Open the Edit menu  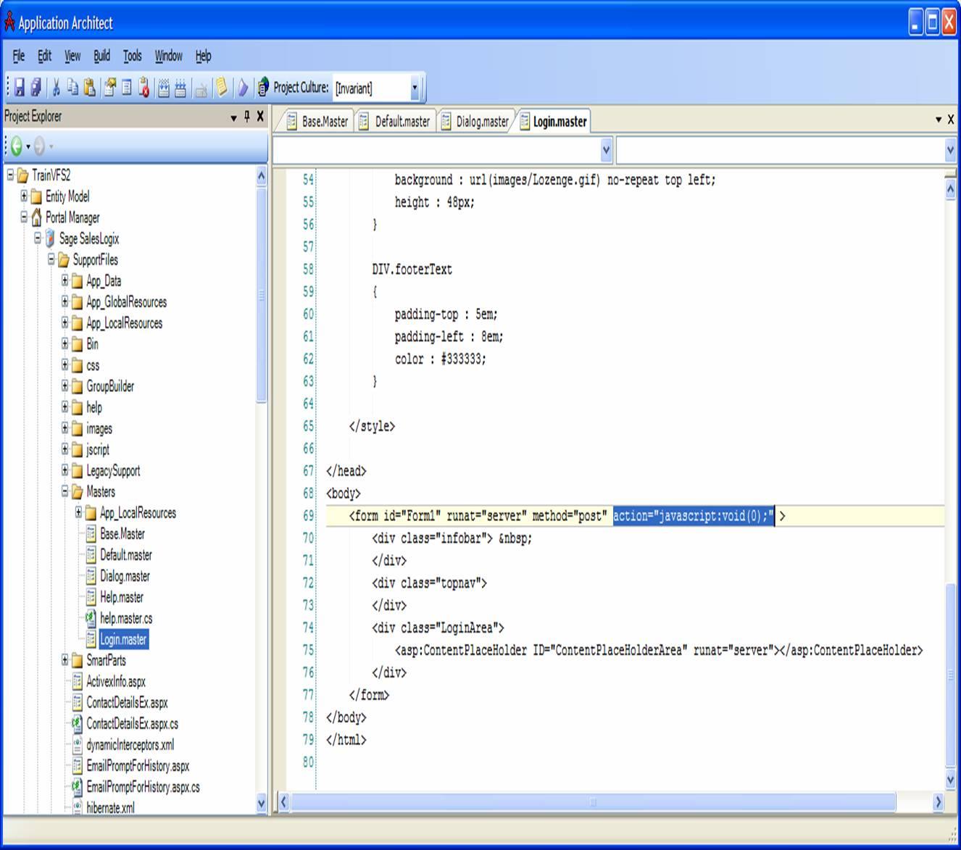point(44,56)
